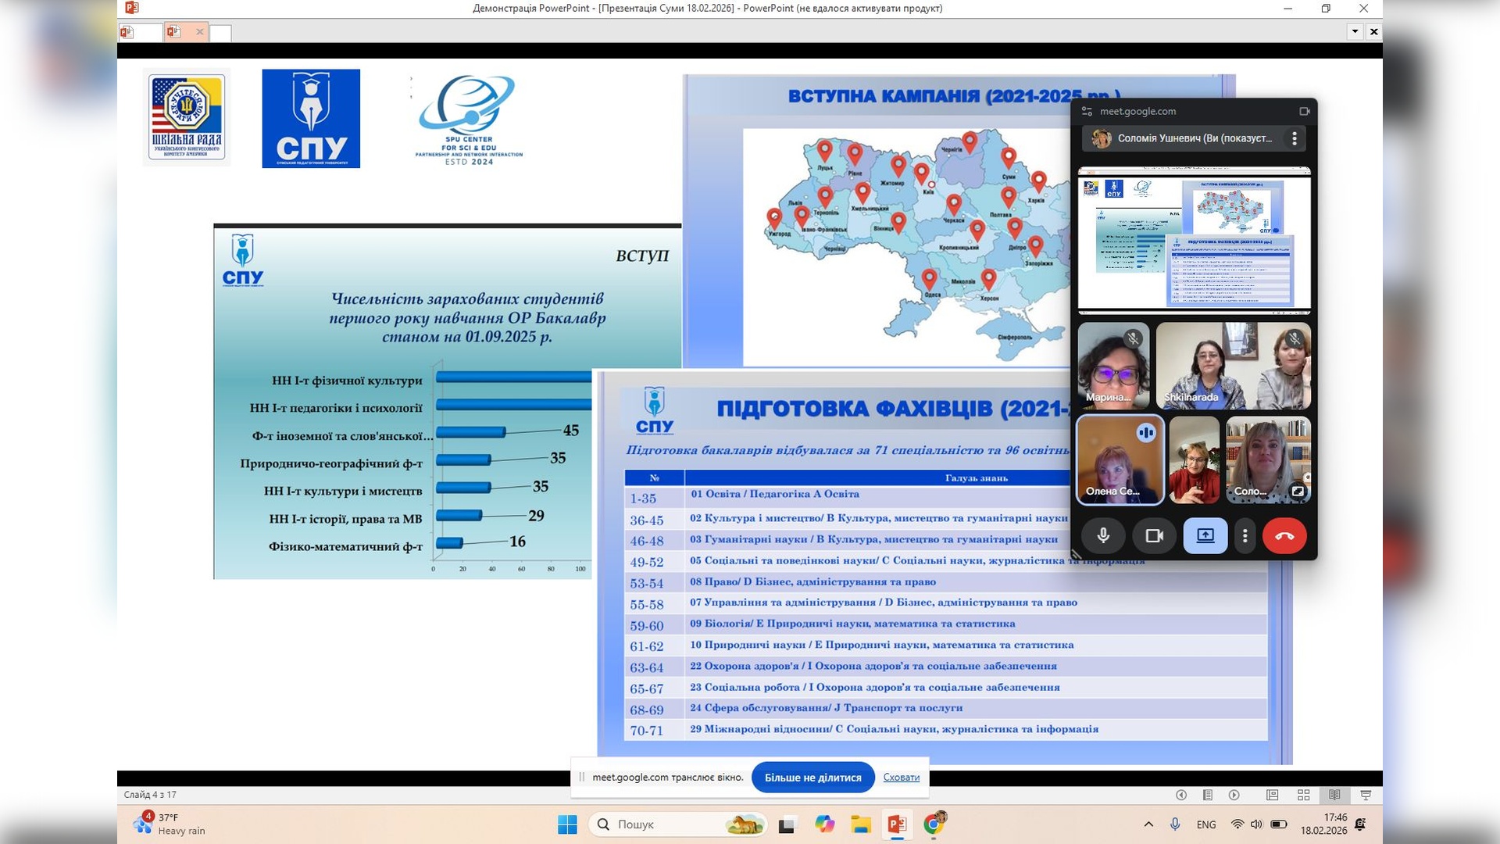The height and width of the screenshot is (844, 1500).
Task: Switch to Normal view in the status bar
Action: tap(1273, 795)
